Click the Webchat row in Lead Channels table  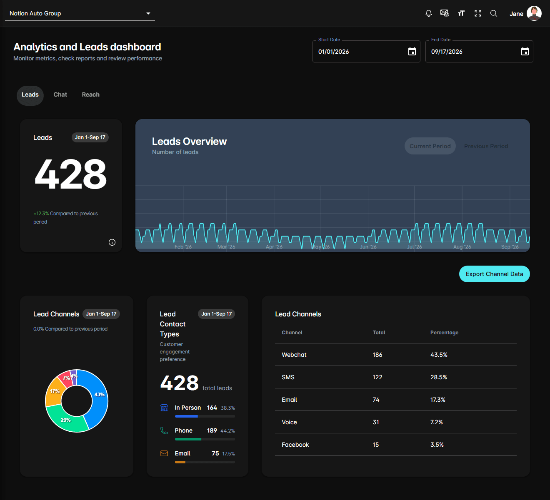[x=396, y=355]
